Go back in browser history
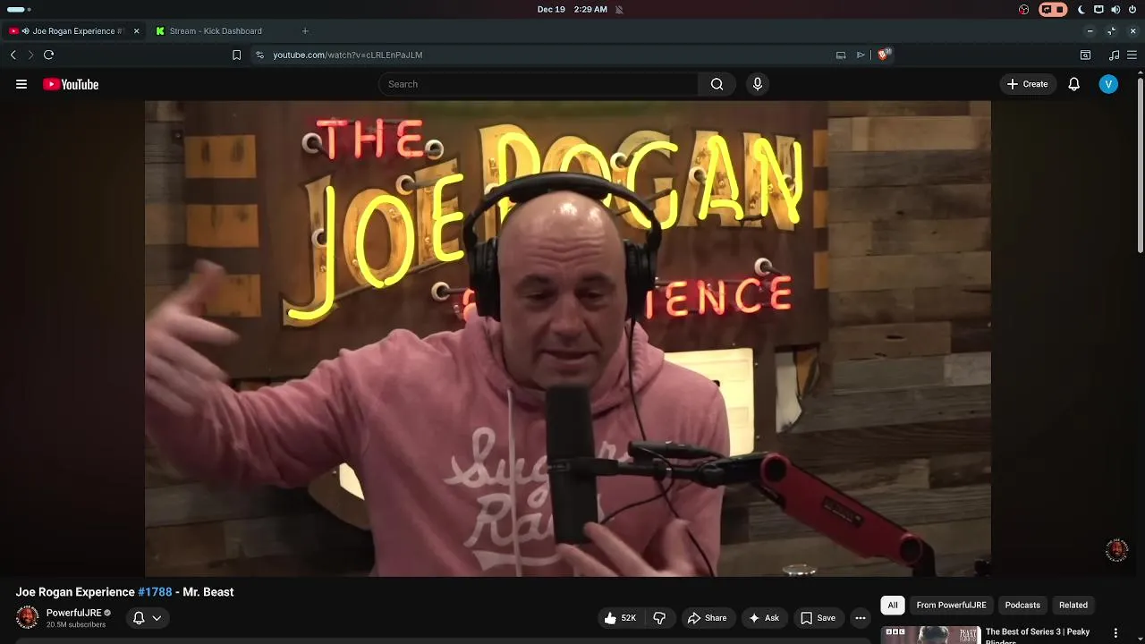The image size is (1145, 644). coord(13,55)
